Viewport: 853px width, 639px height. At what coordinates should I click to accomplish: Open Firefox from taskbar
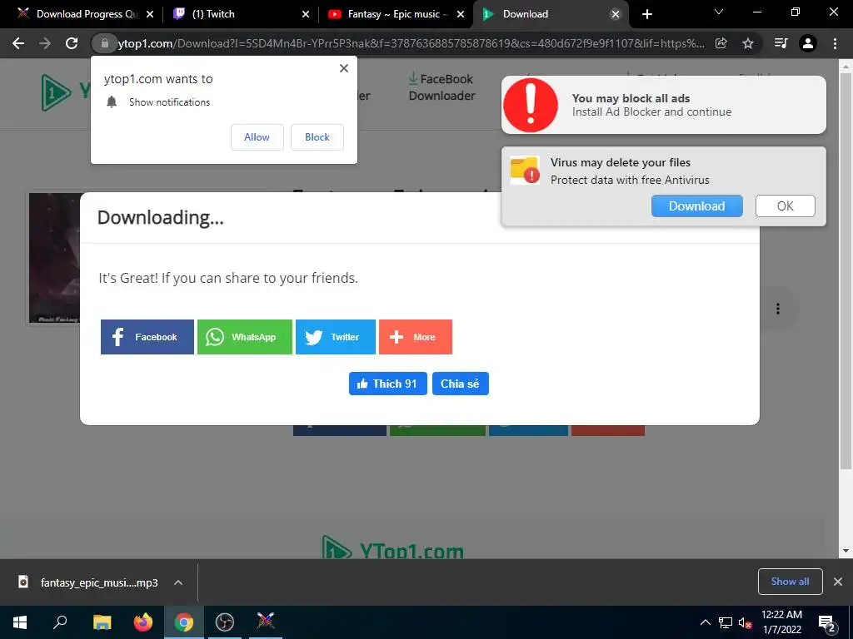(143, 622)
